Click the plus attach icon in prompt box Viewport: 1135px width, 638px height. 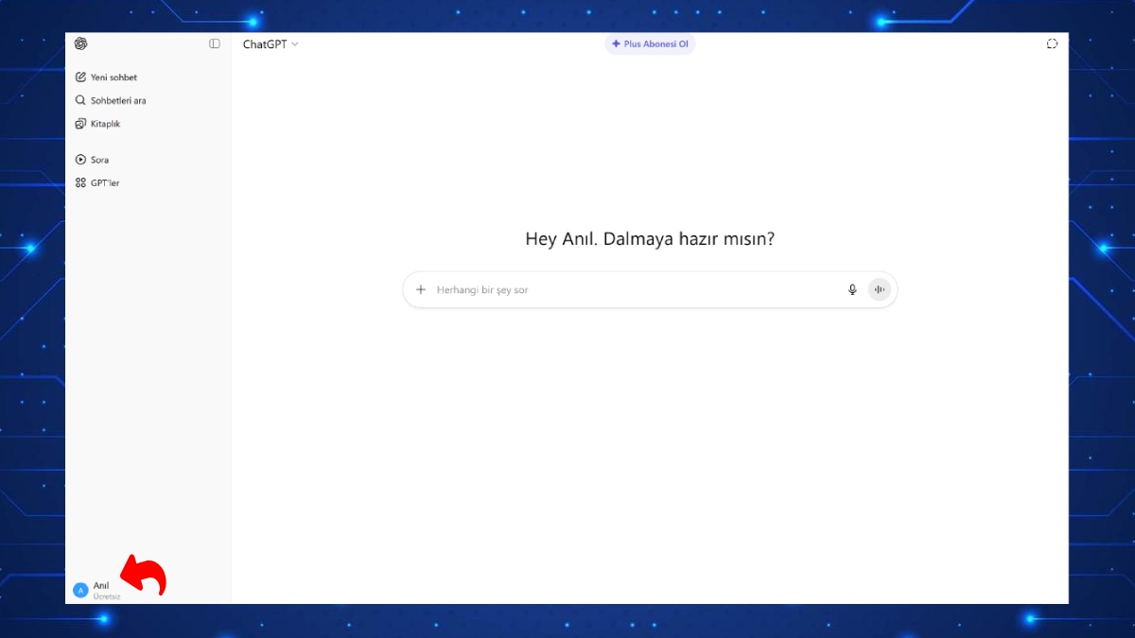[421, 290]
